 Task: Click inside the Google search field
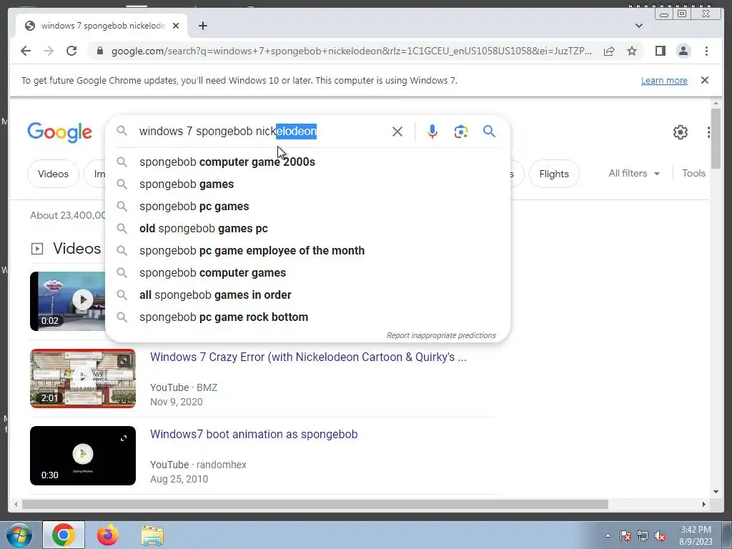[262, 132]
